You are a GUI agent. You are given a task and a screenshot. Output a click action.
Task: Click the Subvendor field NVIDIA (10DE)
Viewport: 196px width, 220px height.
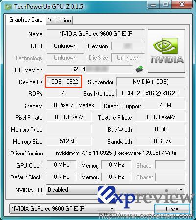[x=150, y=82]
